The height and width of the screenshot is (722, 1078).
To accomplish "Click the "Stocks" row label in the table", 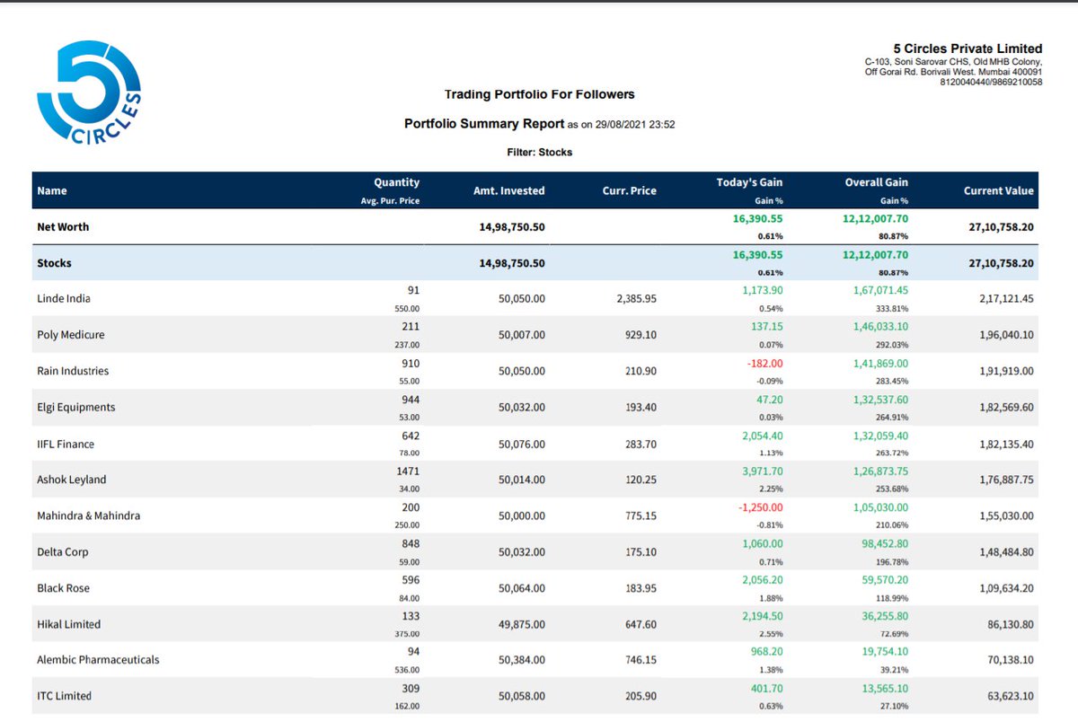I will (x=54, y=264).
